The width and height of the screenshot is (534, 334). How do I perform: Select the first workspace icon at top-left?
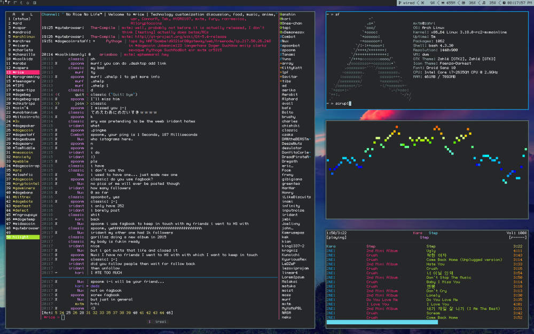[x=4, y=3]
